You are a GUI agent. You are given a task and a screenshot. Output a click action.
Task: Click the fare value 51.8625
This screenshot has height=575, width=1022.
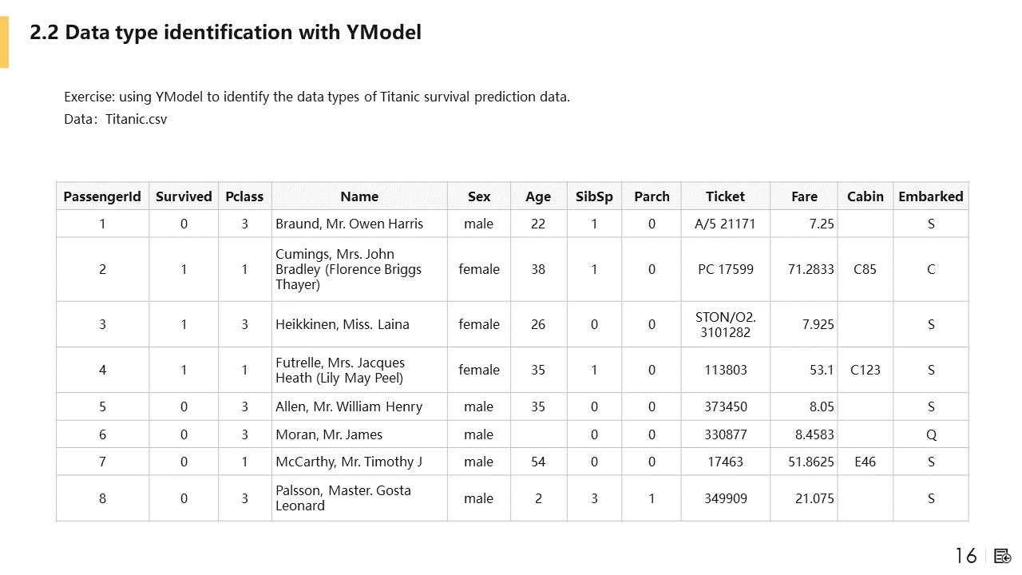pyautogui.click(x=810, y=462)
